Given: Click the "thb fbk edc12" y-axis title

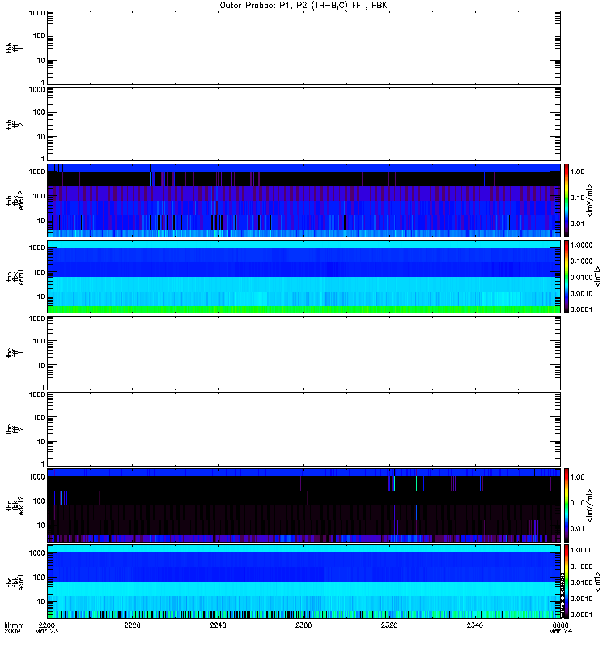Looking at the screenshot, I should (x=15, y=200).
